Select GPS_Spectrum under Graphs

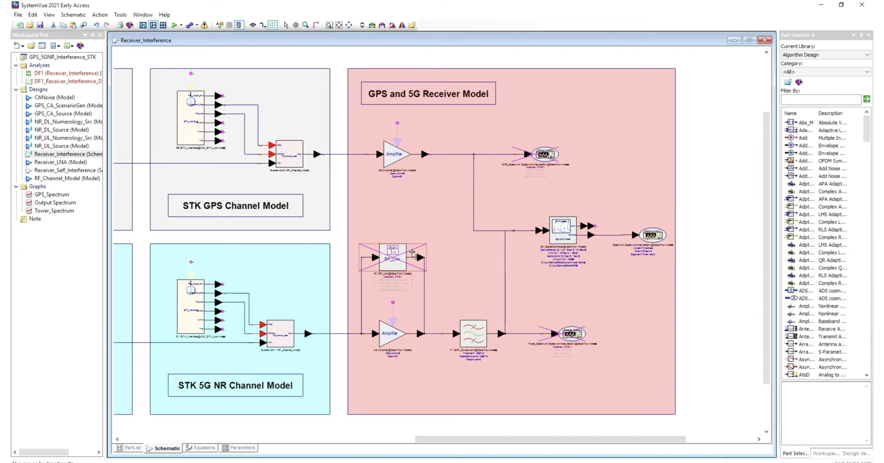[51, 194]
